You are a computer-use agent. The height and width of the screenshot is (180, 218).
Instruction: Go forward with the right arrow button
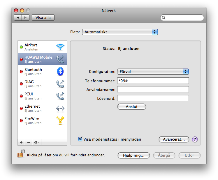tap(25, 18)
